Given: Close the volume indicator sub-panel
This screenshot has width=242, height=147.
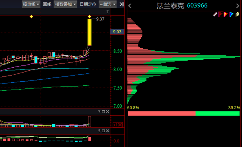Looking at the screenshot, I should coord(107,111).
